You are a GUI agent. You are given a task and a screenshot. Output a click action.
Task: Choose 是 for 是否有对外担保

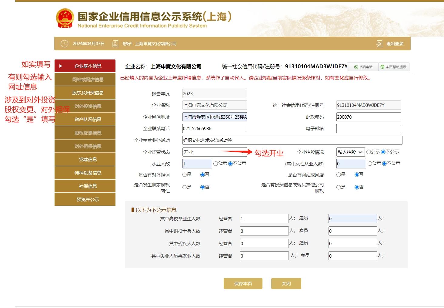click(185, 174)
